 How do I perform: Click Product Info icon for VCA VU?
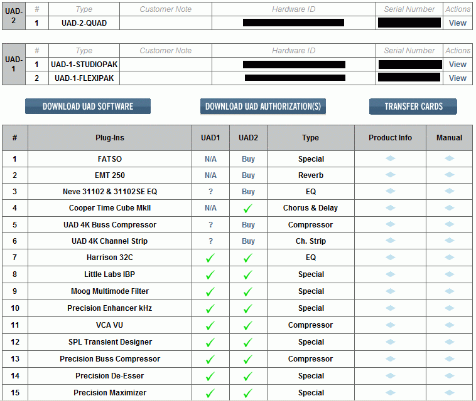click(391, 325)
